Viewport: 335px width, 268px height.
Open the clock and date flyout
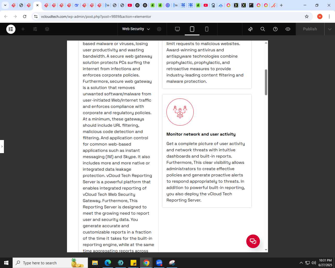[325, 263]
